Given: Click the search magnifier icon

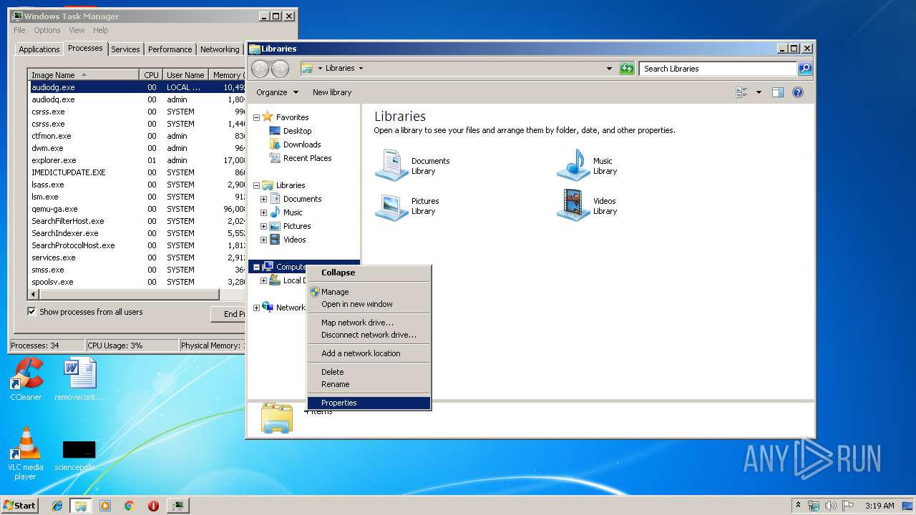Looking at the screenshot, I should (805, 69).
